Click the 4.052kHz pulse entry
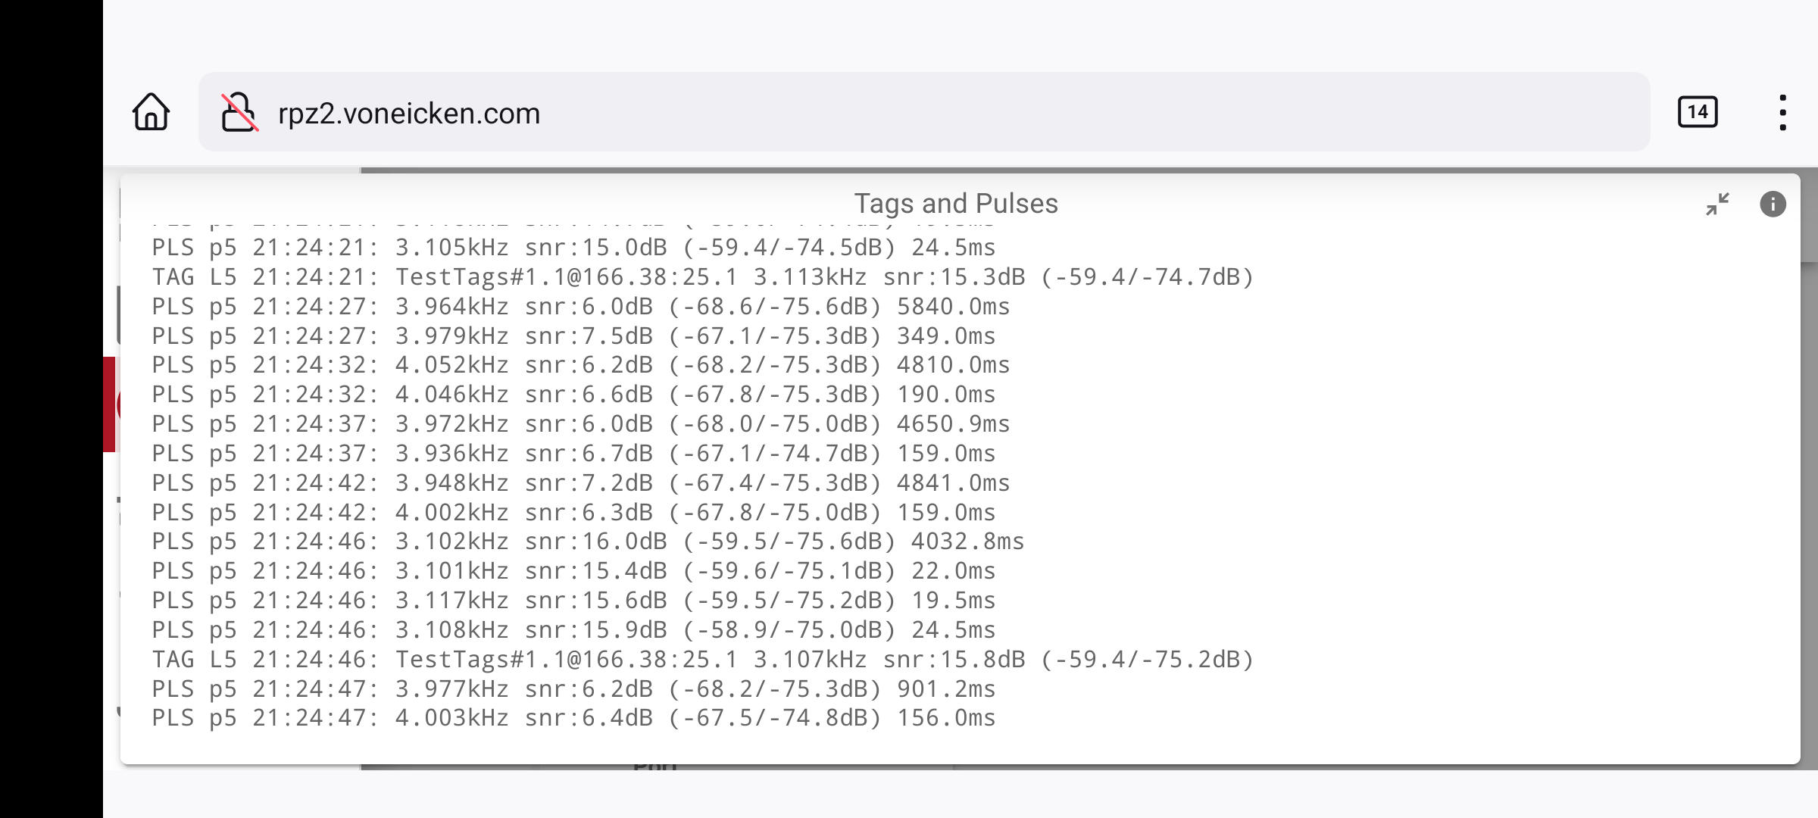 click(x=580, y=365)
